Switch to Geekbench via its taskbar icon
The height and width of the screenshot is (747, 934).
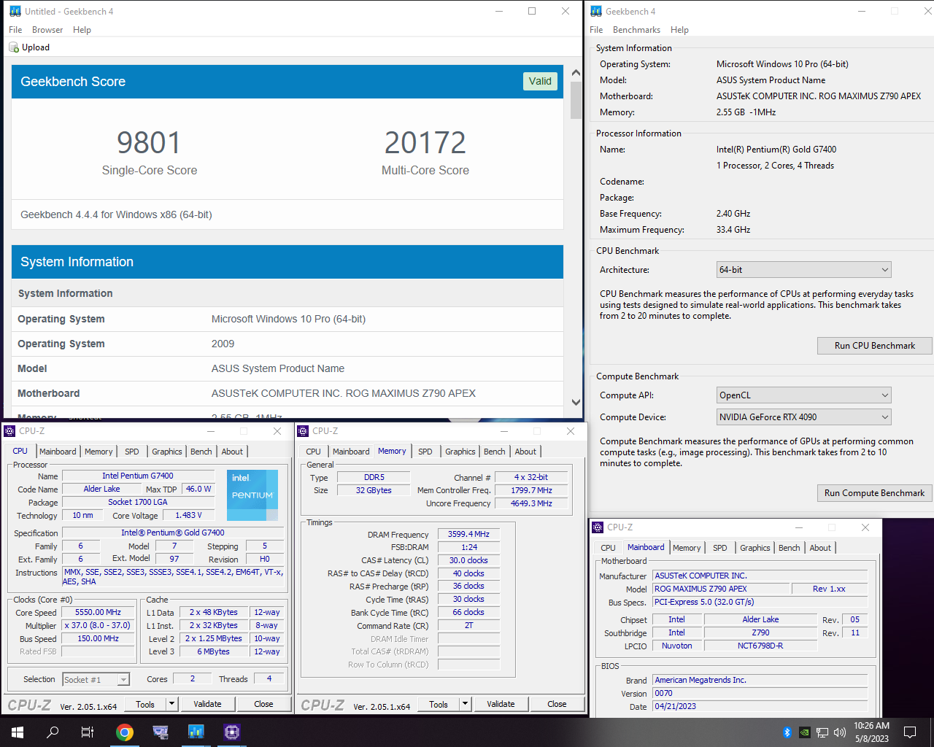click(196, 732)
